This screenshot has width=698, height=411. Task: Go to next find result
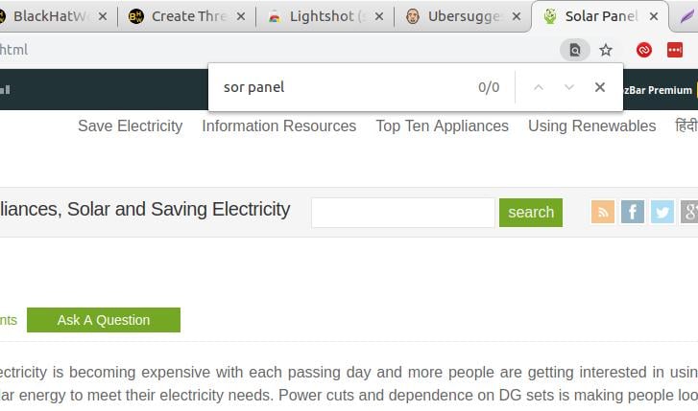[569, 87]
